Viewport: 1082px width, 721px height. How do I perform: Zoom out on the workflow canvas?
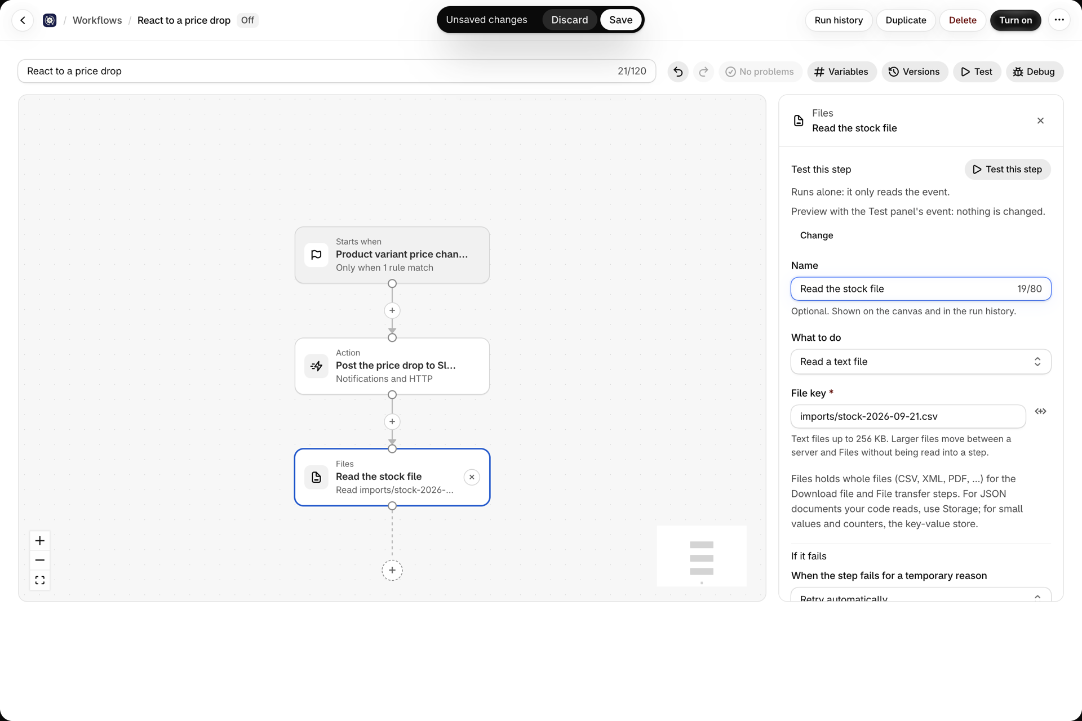[x=40, y=560]
